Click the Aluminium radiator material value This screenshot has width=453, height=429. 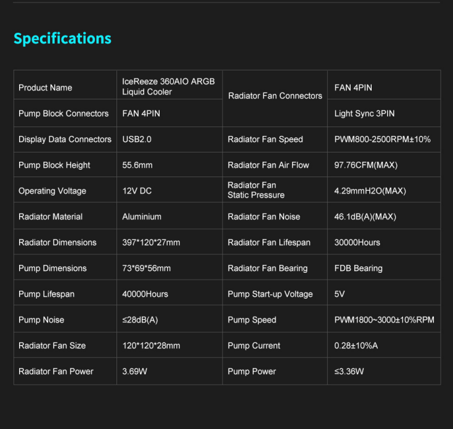[x=142, y=217]
